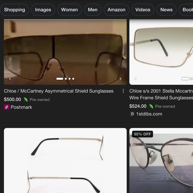The image size is (193, 193).
Task: Click the $524.00 price
Action: (138, 106)
